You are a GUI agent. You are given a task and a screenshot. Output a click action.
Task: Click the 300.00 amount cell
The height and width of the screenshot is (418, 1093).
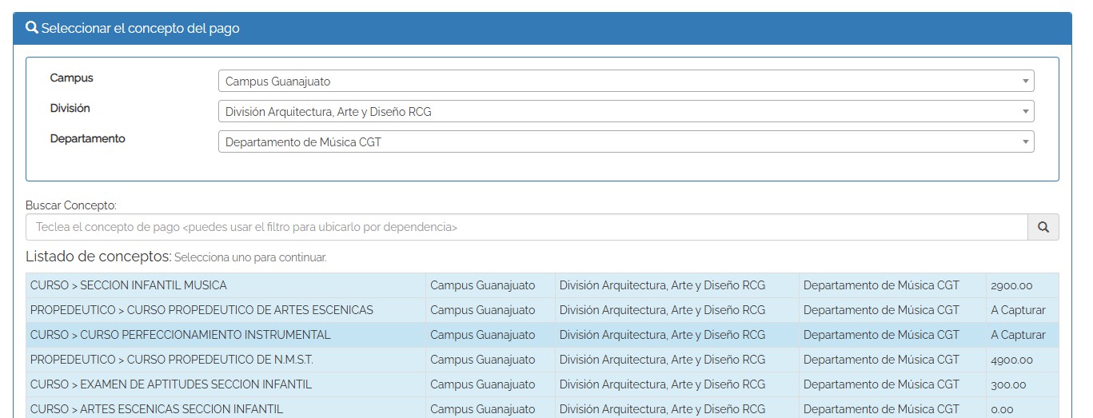(1008, 384)
